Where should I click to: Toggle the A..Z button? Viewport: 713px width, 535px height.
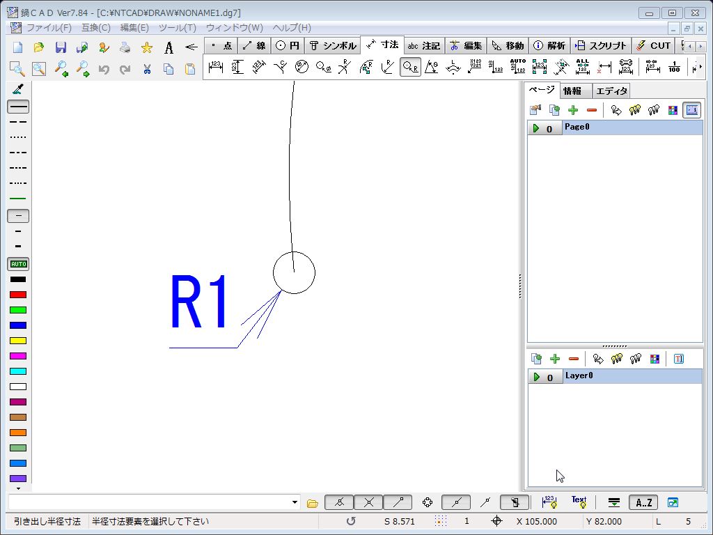[643, 503]
